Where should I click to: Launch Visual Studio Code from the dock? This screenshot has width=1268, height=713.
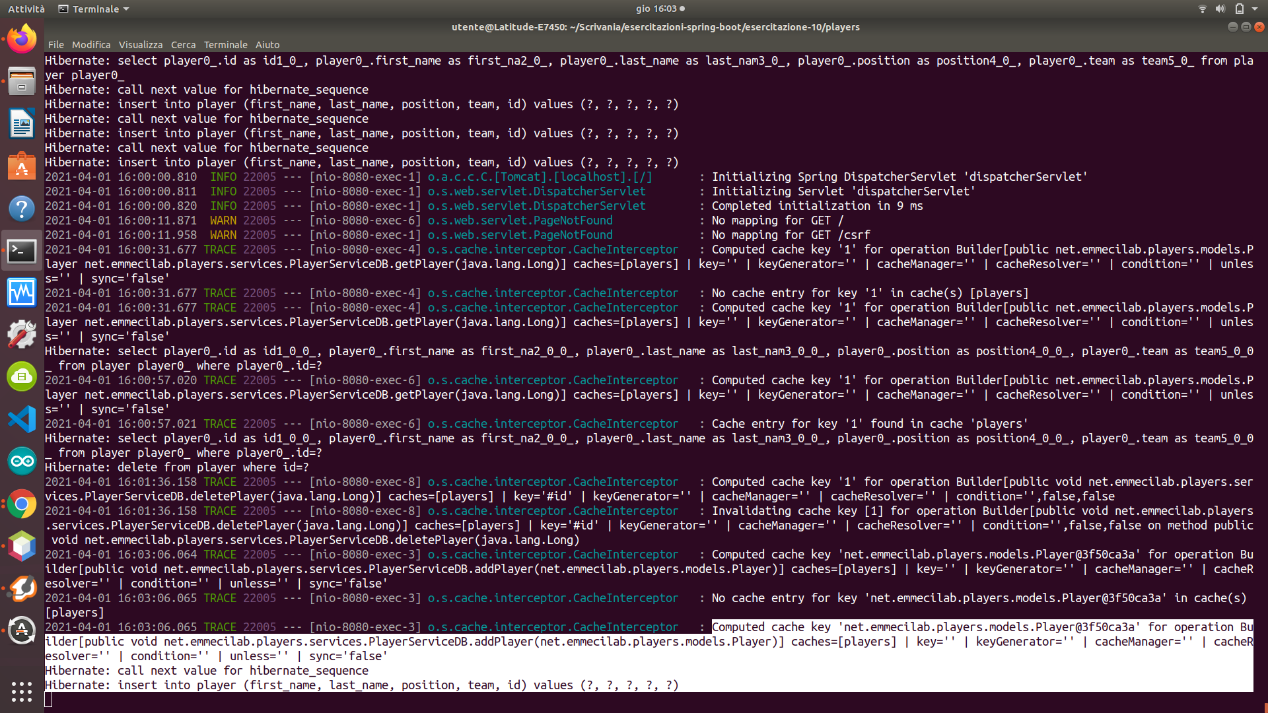click(x=22, y=419)
